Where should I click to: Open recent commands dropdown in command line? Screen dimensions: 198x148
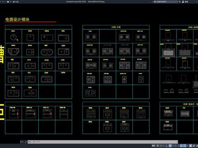pos(30,142)
